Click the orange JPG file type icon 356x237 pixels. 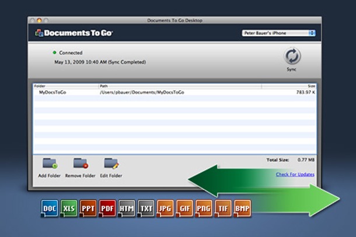pos(165,208)
